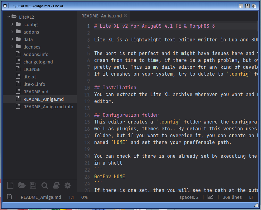Screen dimensions: 261x210
Task: Expand the licenses folder in tree
Action: [x=12, y=47]
